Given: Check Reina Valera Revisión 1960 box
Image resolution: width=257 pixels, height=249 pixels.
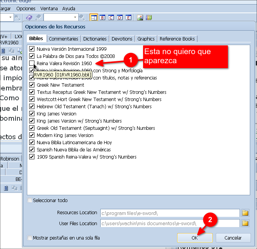Looking at the screenshot, I should click(32, 63).
